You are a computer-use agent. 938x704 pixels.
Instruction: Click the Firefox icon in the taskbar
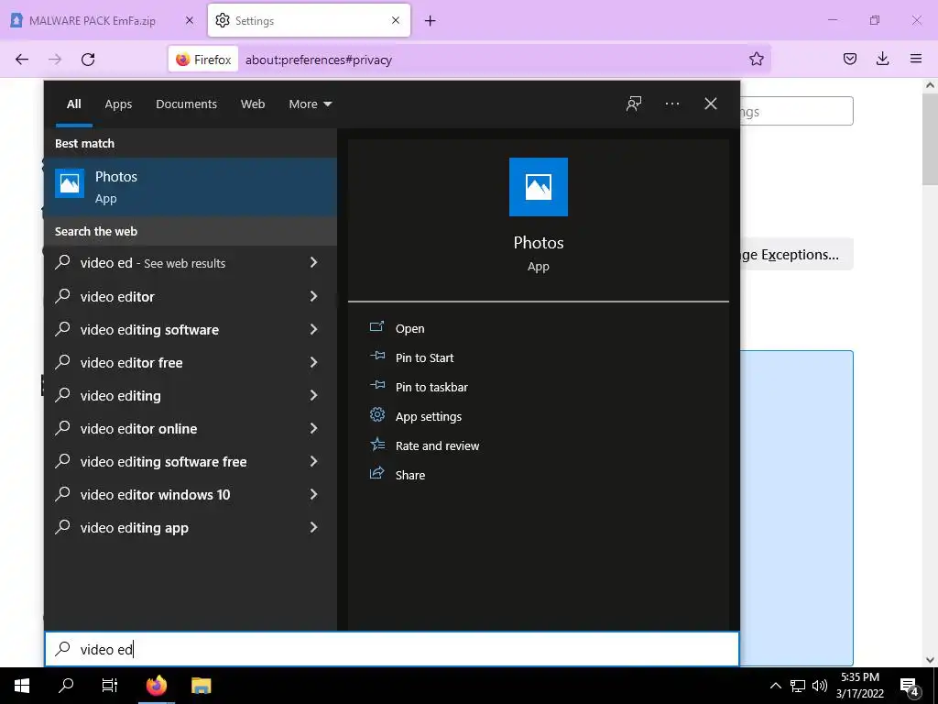157,686
